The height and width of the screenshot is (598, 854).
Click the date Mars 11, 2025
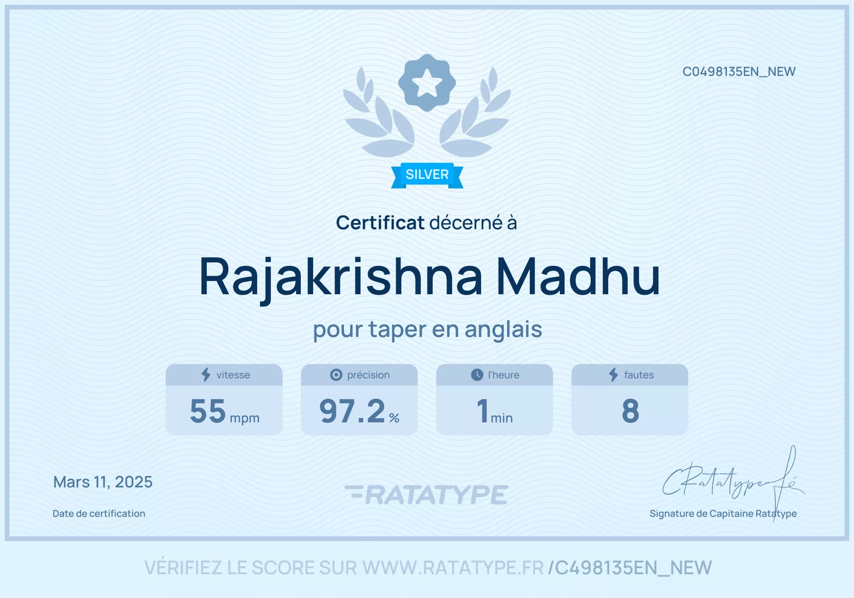[x=103, y=482]
